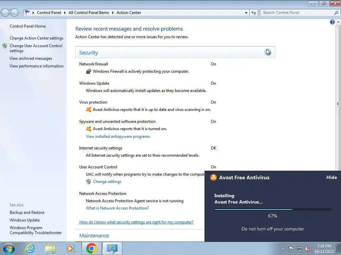Click the refresh button beside address bar
Viewport: 341px width, 255px height.
coord(253,13)
